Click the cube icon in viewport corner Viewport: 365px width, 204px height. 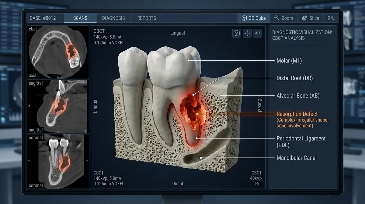237,33
